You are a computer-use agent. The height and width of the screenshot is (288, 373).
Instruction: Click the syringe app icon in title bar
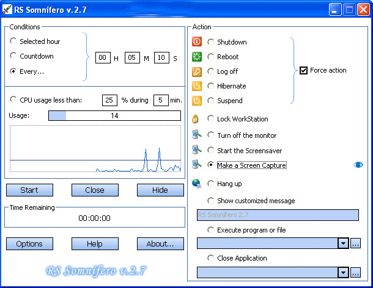7,10
